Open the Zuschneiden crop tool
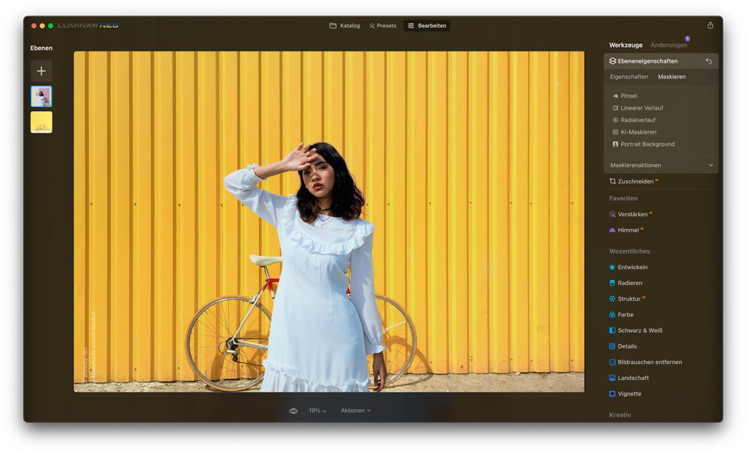746x453 pixels. click(633, 181)
